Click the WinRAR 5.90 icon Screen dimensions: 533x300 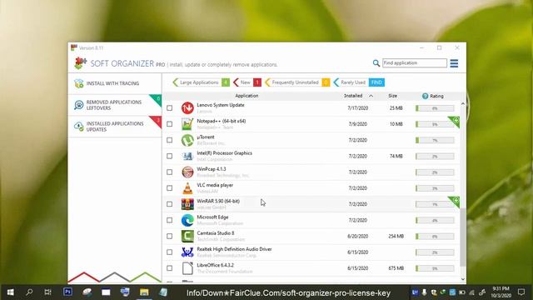click(187, 204)
